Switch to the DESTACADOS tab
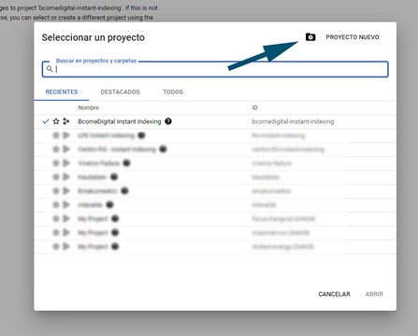 pyautogui.click(x=120, y=92)
